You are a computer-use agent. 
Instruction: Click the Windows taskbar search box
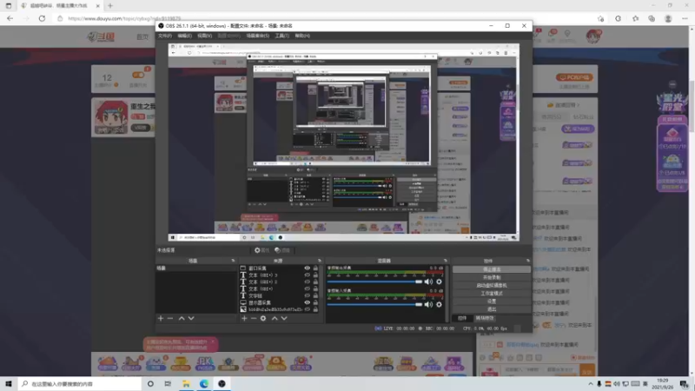(80, 383)
